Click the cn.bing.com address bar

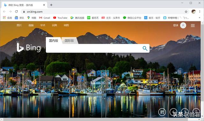tap(105, 12)
